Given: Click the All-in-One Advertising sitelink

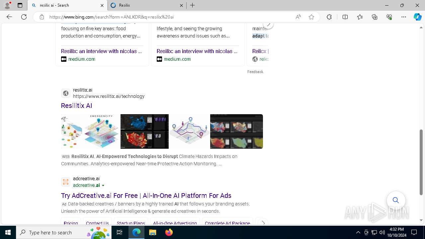Looking at the screenshot, I should 175,222.
